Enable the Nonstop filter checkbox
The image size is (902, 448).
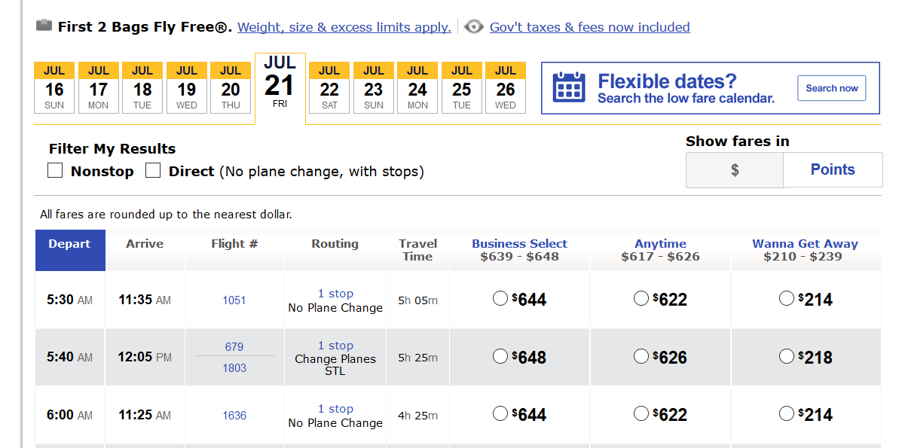(x=55, y=171)
